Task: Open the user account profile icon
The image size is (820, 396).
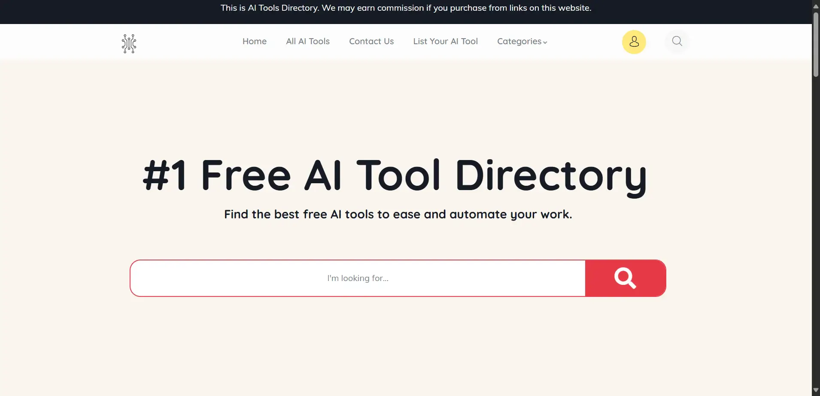Action: (634, 42)
